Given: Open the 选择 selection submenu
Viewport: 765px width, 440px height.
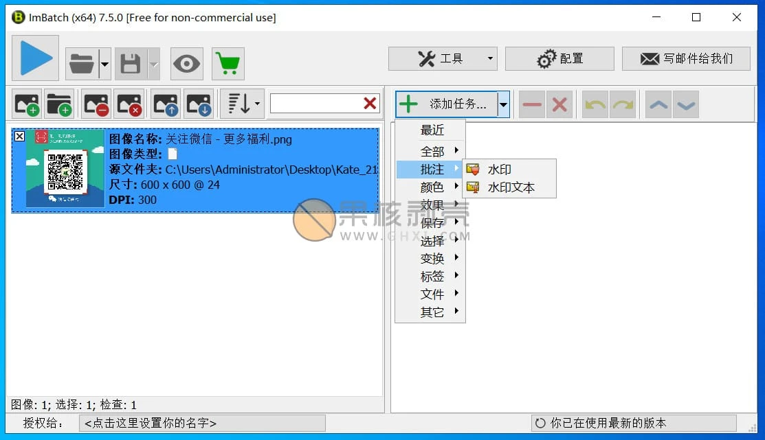Looking at the screenshot, I should [430, 241].
